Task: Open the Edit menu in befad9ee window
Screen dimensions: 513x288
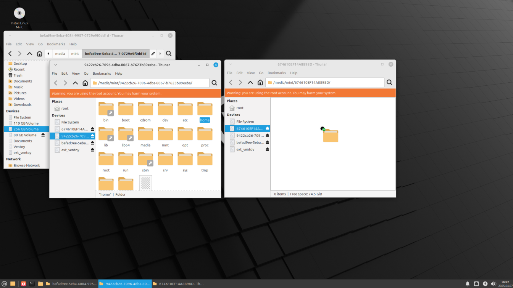Action: coord(19,44)
